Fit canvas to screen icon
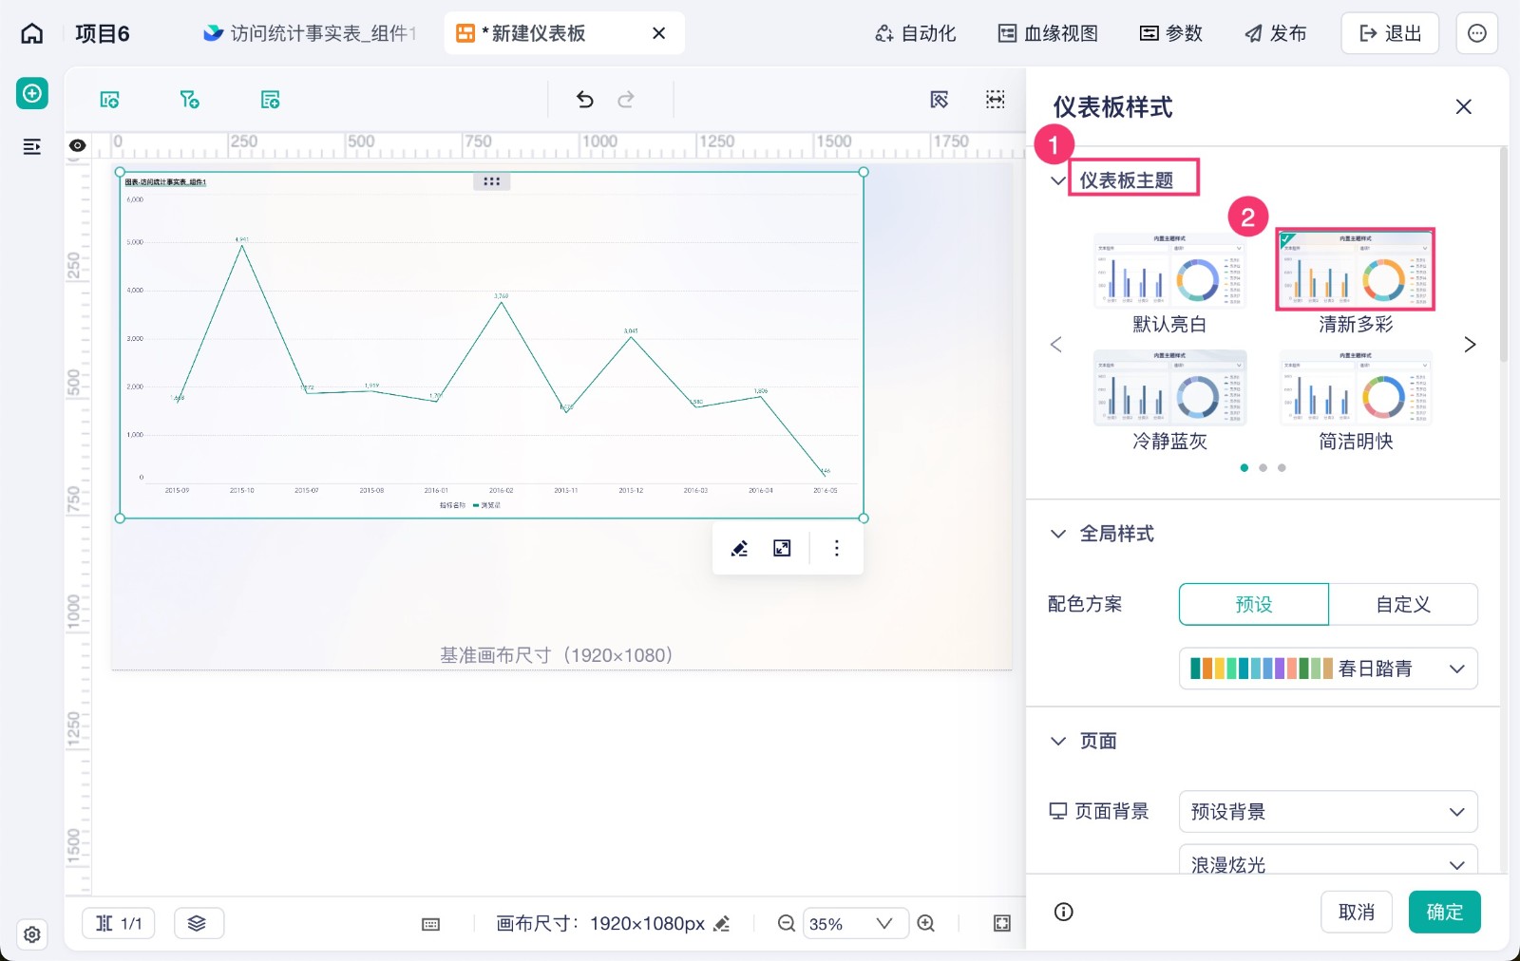Image resolution: width=1520 pixels, height=961 pixels. pyautogui.click(x=1002, y=923)
